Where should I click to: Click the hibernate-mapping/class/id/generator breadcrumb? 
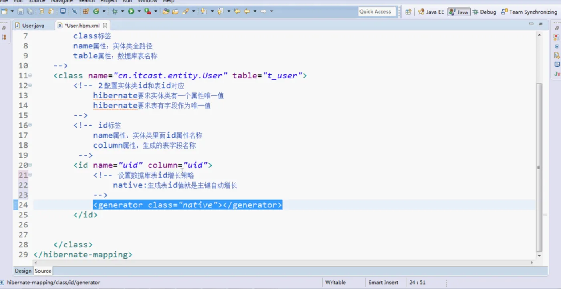(x=53, y=282)
